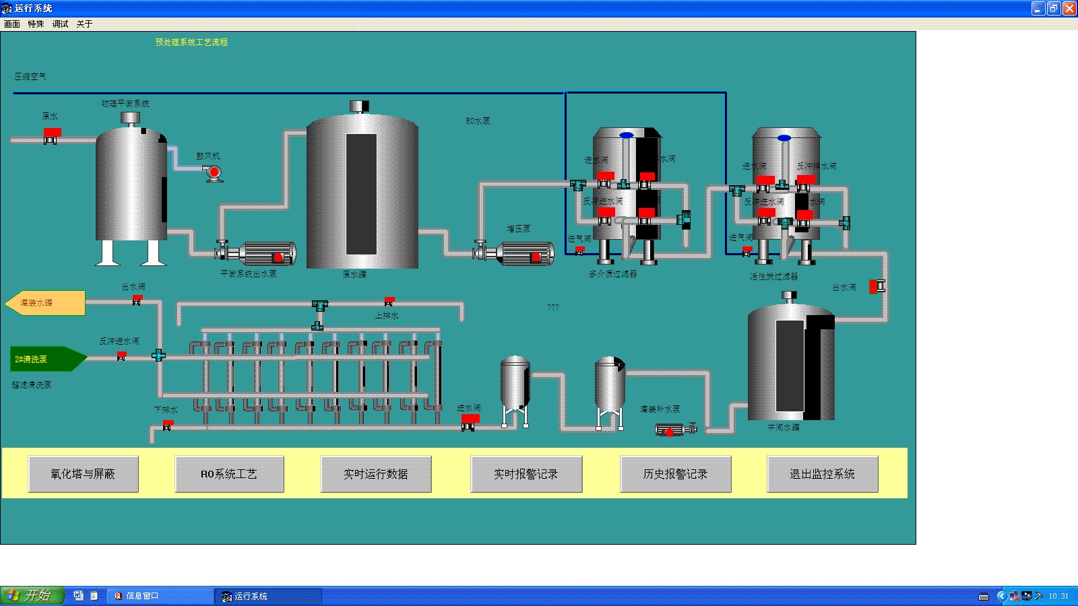Open the 调试 menu

pyautogui.click(x=60, y=24)
